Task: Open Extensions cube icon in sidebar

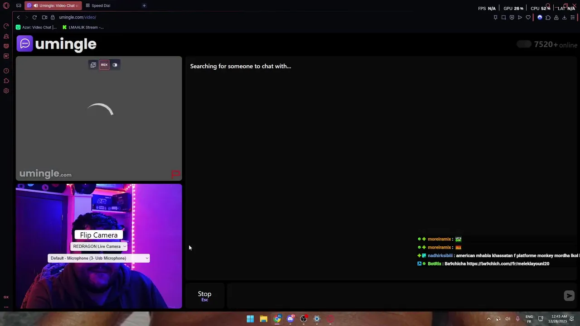Action: coord(6,81)
